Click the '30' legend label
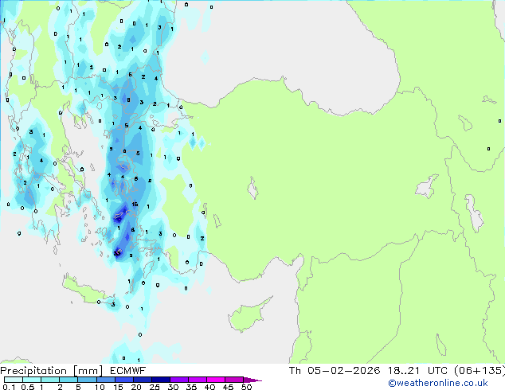 tap(173, 387)
